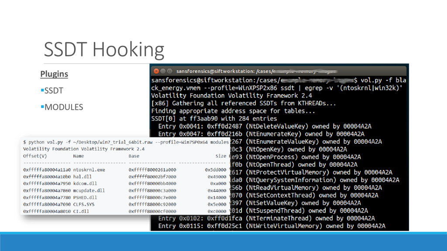Click the terminal title 'sansforensics@siftworkstation'
447x251 pixels.
(x=215, y=71)
